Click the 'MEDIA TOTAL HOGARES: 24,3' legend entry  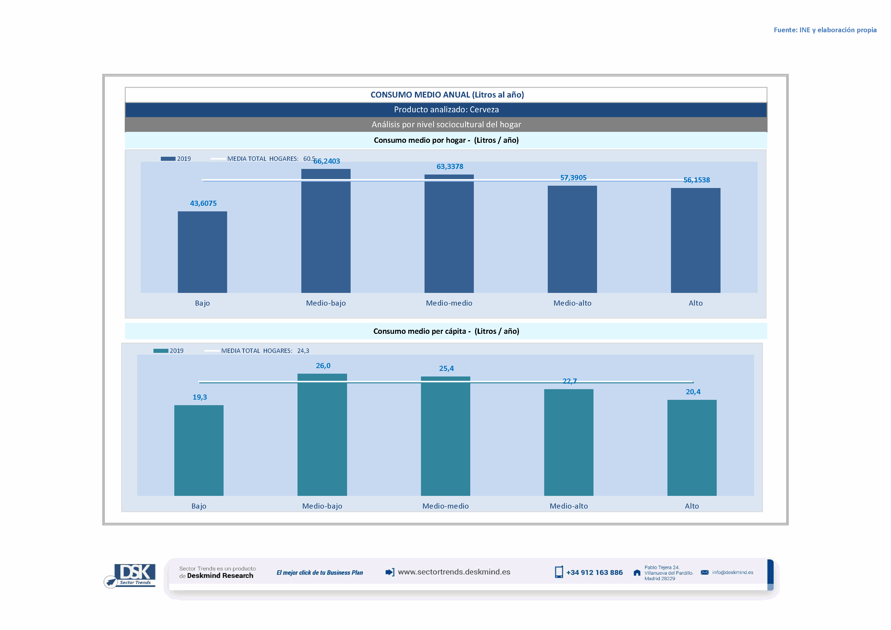click(265, 351)
